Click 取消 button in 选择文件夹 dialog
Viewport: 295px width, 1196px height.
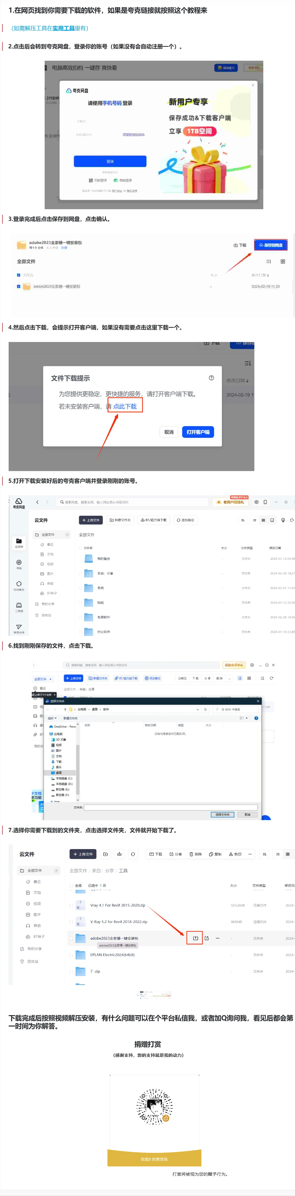(x=247, y=814)
